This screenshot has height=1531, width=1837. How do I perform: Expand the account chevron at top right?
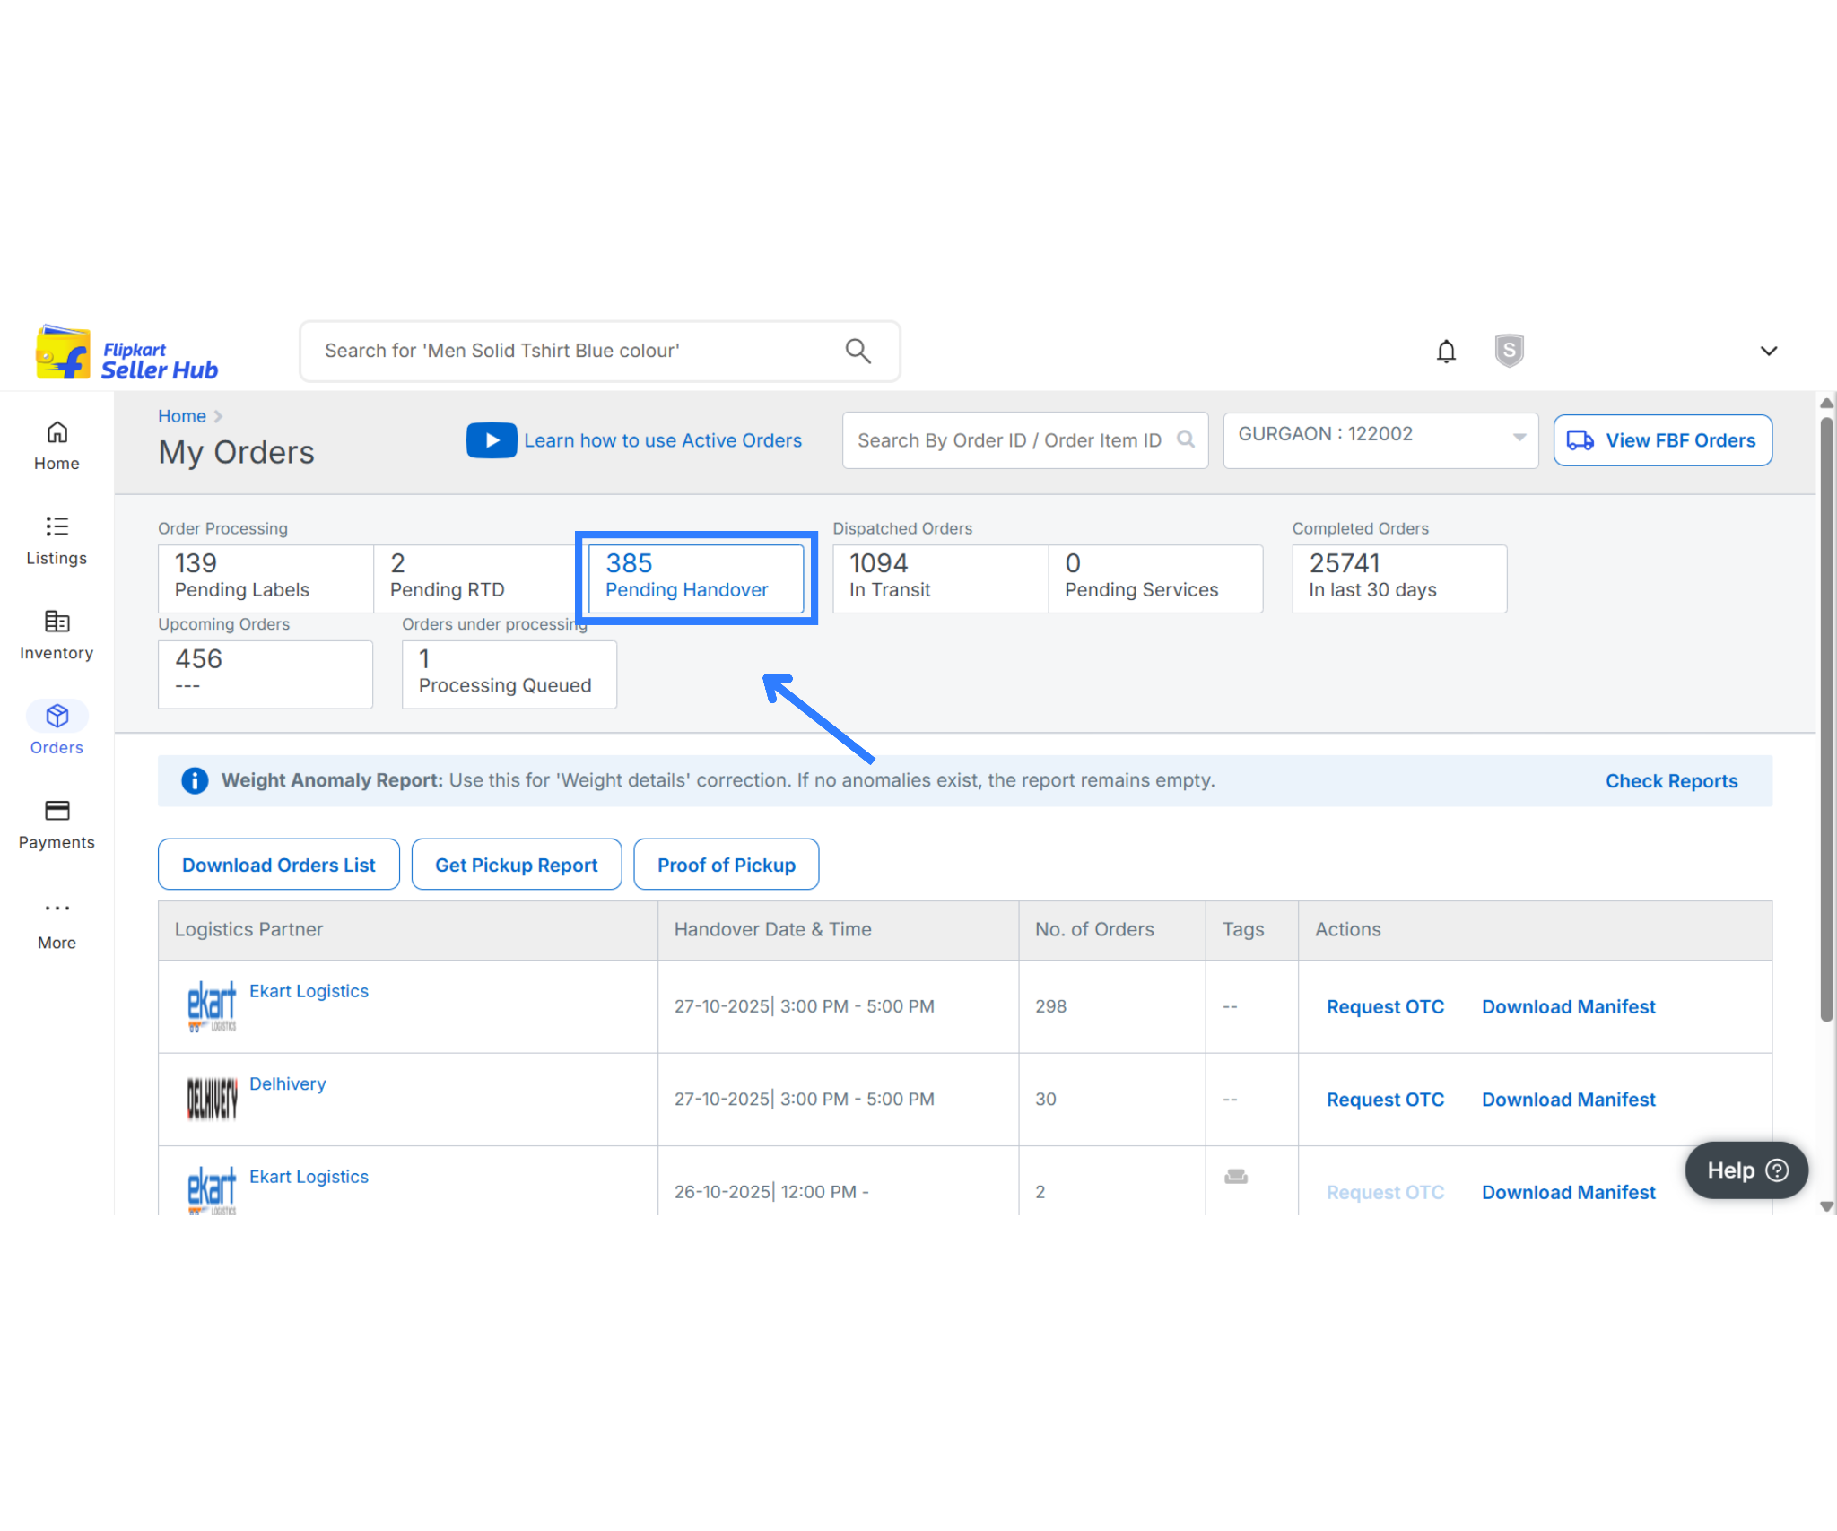pos(1768,351)
